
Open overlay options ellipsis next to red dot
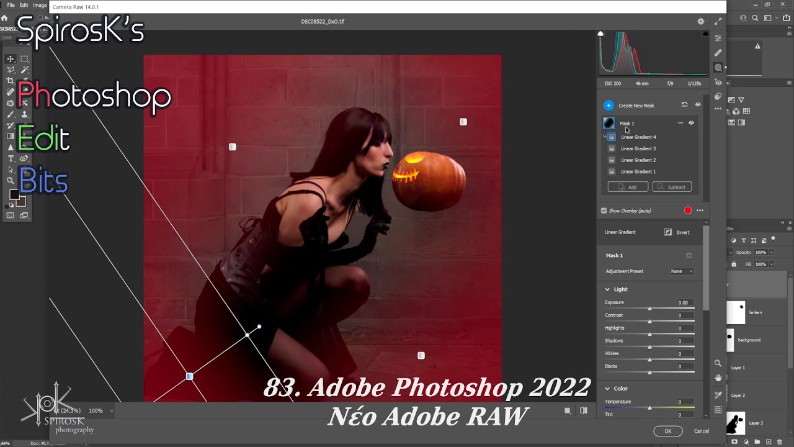coord(700,210)
